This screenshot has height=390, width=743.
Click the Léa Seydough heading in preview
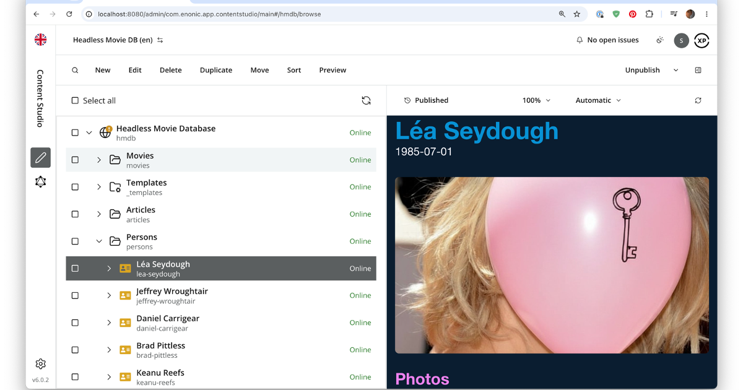coord(477,131)
